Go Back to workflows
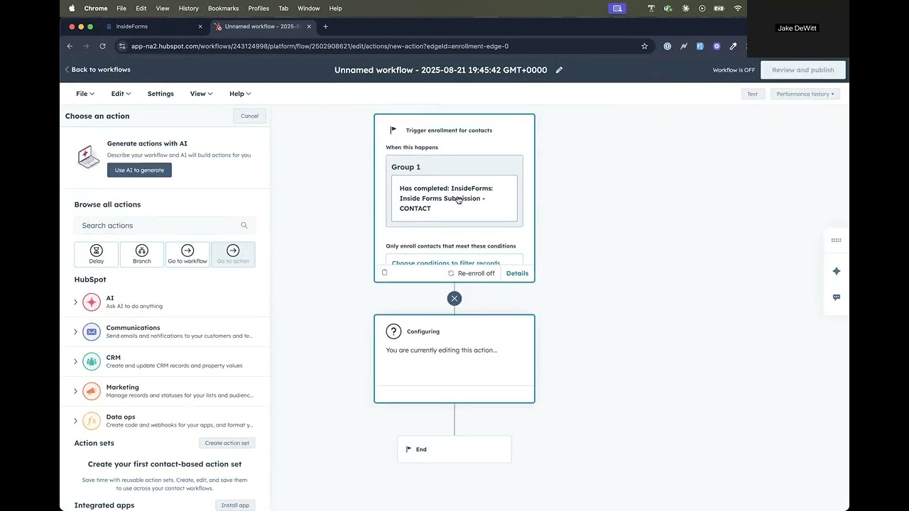909x511 pixels. (97, 70)
